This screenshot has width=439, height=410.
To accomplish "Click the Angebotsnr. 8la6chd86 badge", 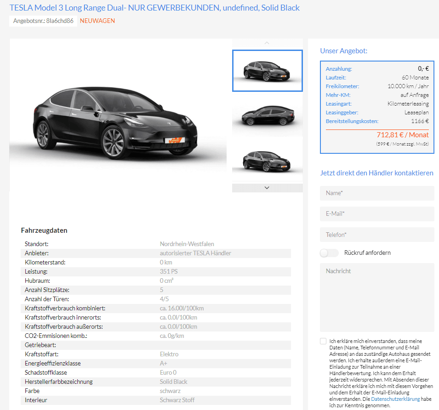I will [x=43, y=21].
